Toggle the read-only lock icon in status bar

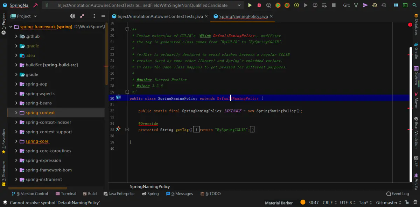point(406,202)
